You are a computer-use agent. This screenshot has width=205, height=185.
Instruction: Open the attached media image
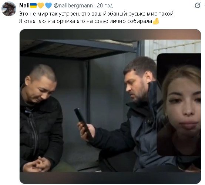click(x=110, y=107)
